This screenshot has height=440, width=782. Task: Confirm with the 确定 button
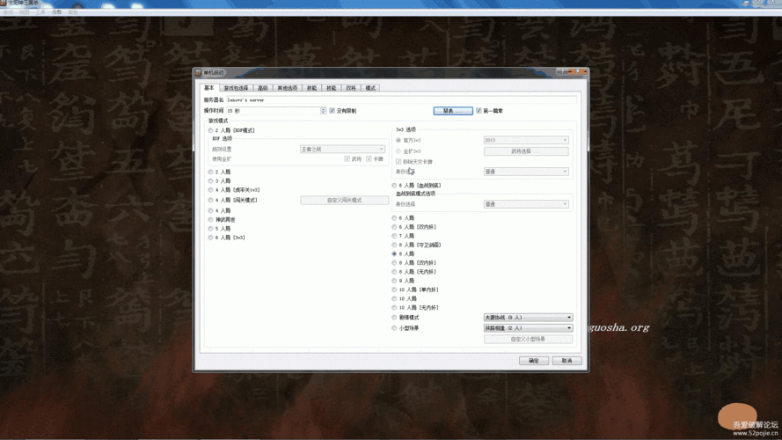534,361
